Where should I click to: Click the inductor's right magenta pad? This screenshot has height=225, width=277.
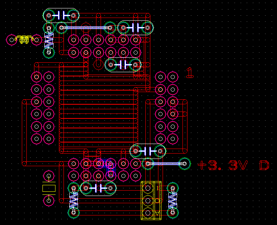[37, 40]
